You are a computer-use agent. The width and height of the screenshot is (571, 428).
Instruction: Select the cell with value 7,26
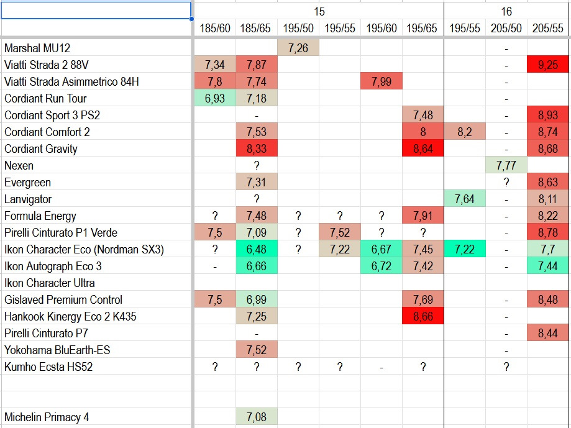point(298,48)
